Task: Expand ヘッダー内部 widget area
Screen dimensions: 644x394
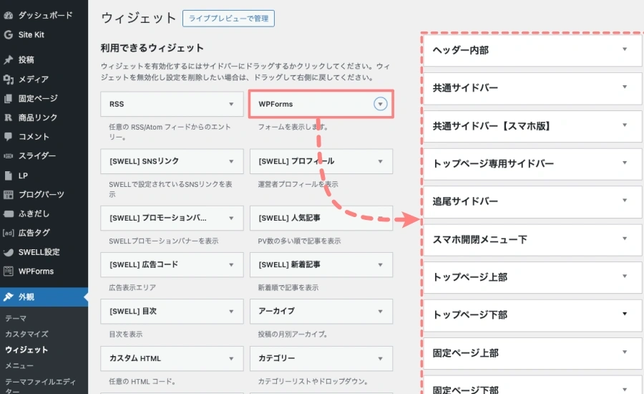Action: pos(625,49)
